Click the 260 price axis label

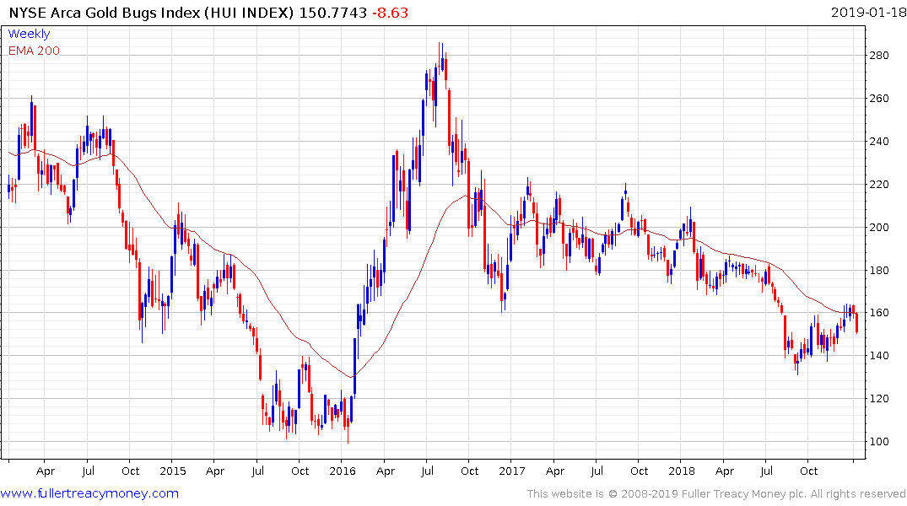pos(878,99)
